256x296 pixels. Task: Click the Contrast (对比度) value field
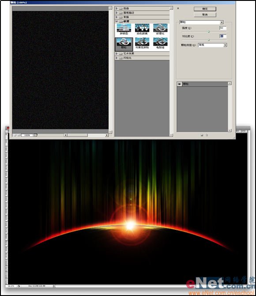pyautogui.click(x=223, y=36)
